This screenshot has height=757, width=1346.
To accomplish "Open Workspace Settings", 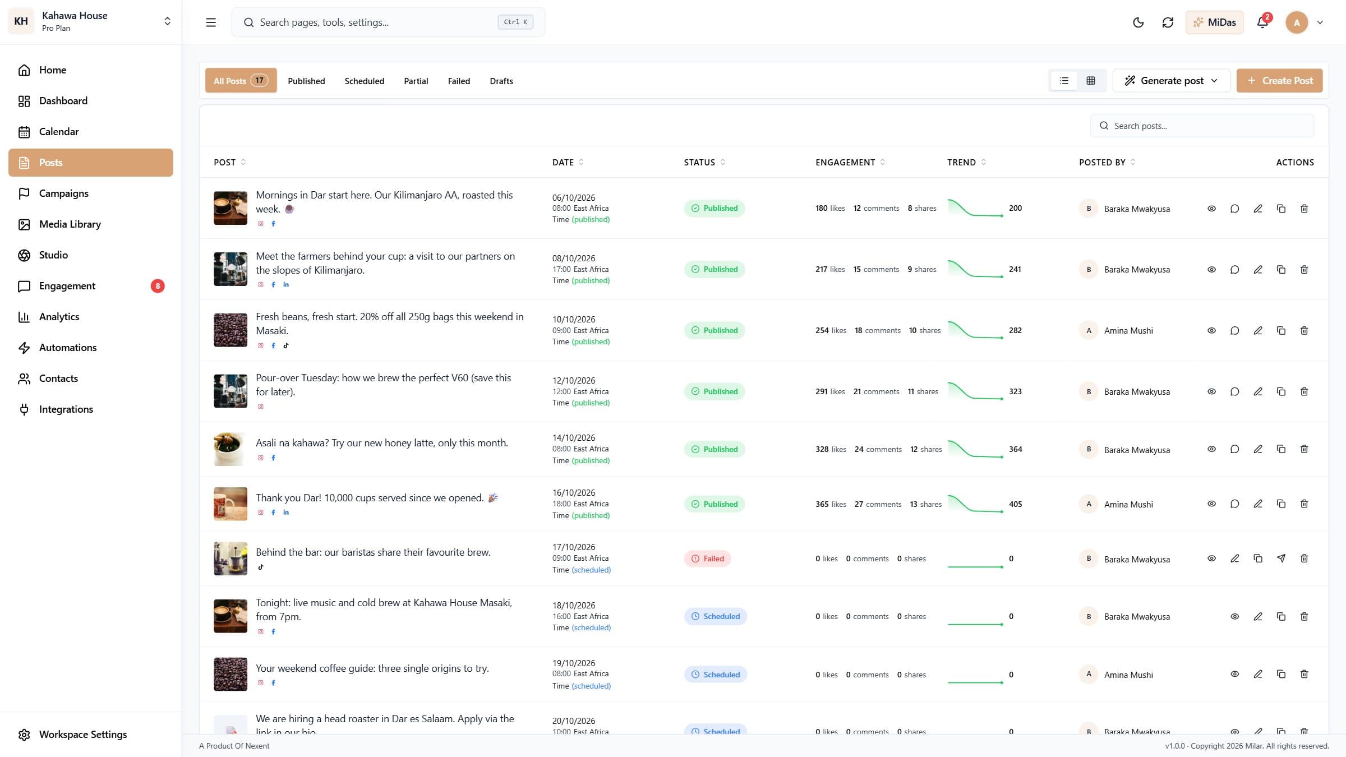I will click(90, 735).
